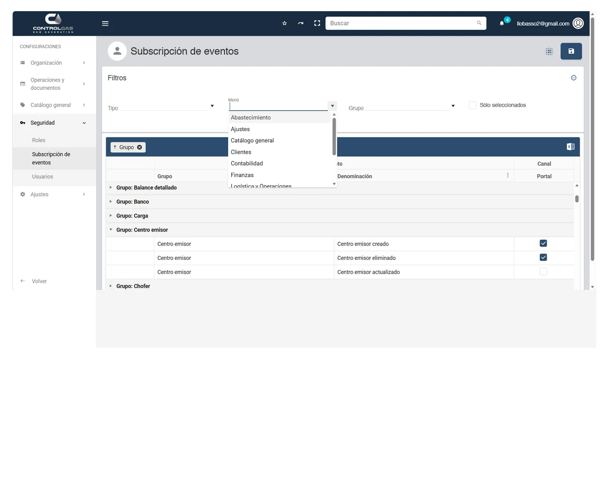608x497 pixels.
Task: Select Clientes from Menú list
Action: [x=279, y=152]
